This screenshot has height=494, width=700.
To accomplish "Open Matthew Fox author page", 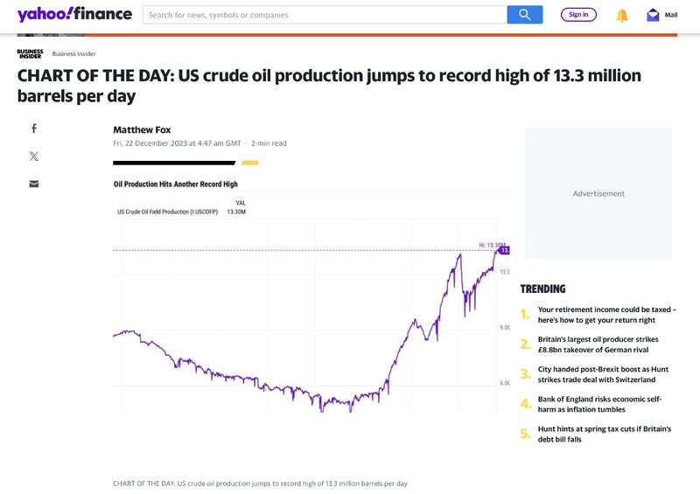I will tap(142, 129).
